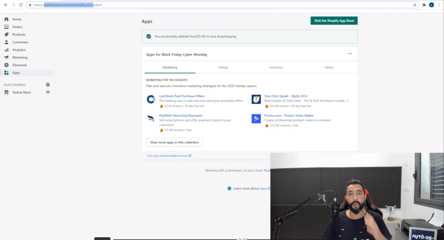Select Apps in sidebar
The image size is (444, 240).
[16, 73]
